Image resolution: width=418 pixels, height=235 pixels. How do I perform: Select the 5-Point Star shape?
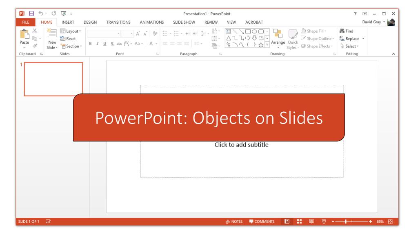[x=261, y=45]
